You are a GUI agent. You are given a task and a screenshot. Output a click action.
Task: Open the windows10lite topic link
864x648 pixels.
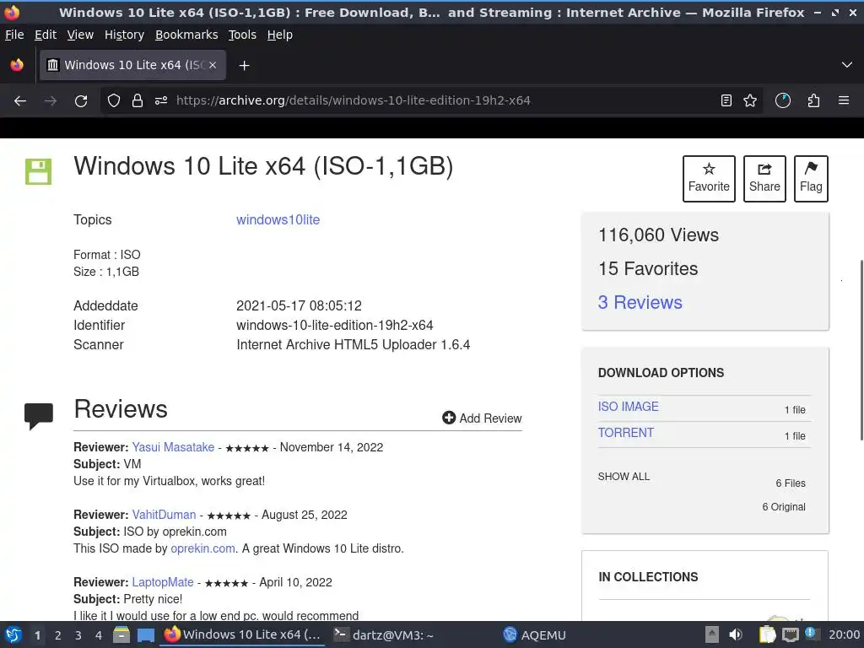click(x=278, y=220)
